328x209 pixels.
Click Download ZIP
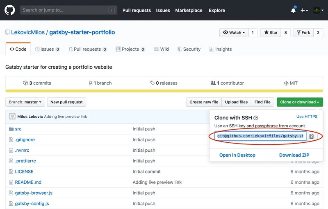pyautogui.click(x=294, y=155)
